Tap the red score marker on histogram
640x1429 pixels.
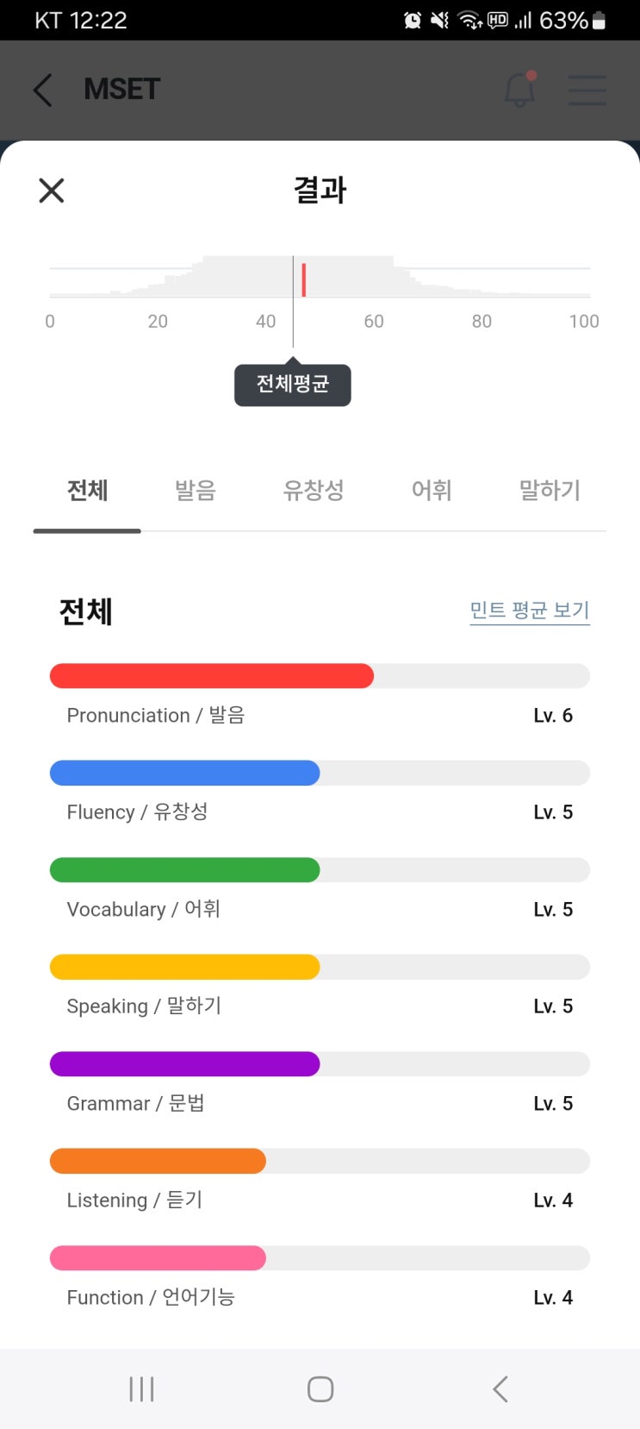click(304, 280)
